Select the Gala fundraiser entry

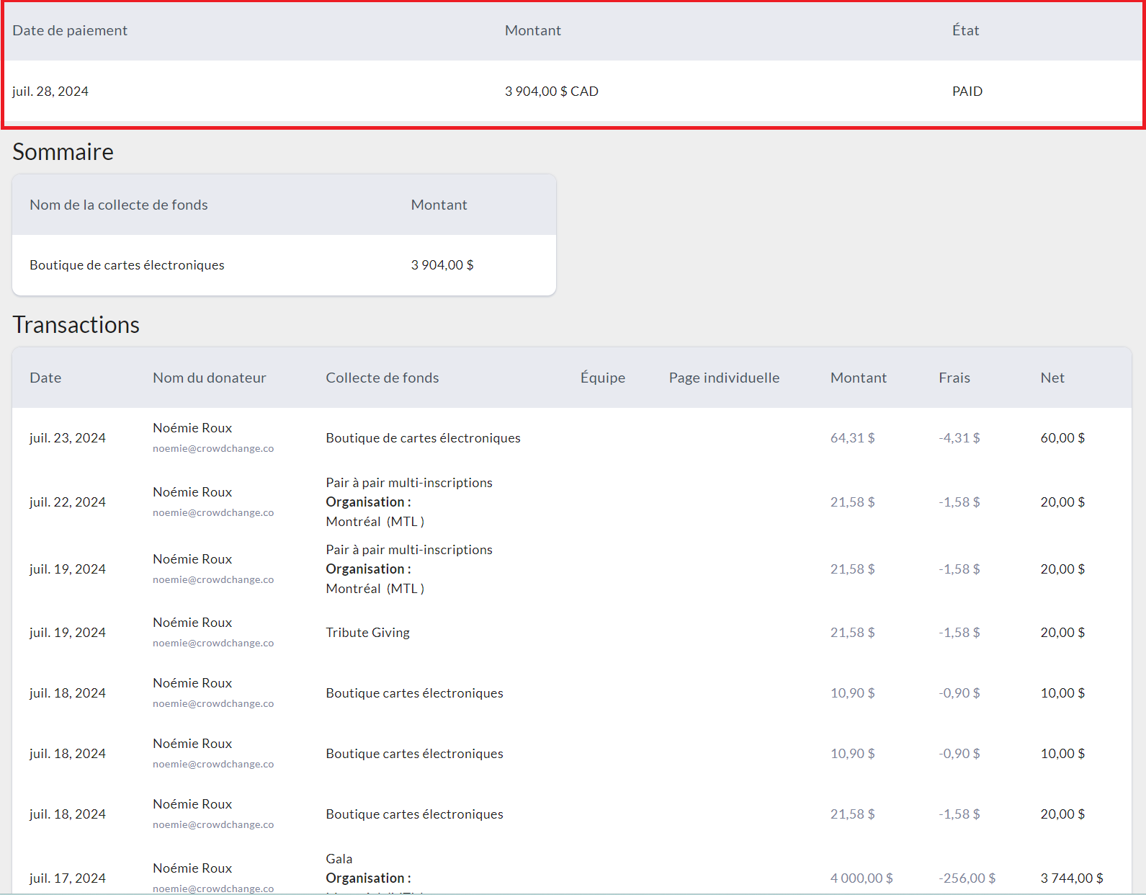339,859
